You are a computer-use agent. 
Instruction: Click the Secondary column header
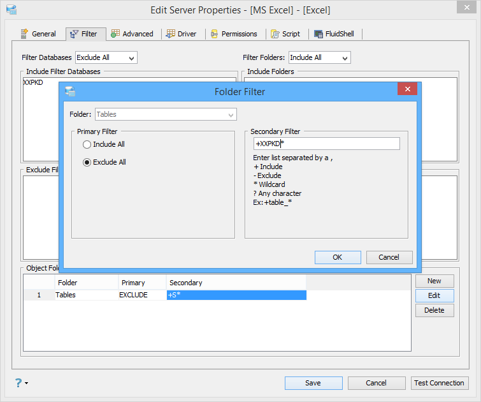(x=236, y=283)
